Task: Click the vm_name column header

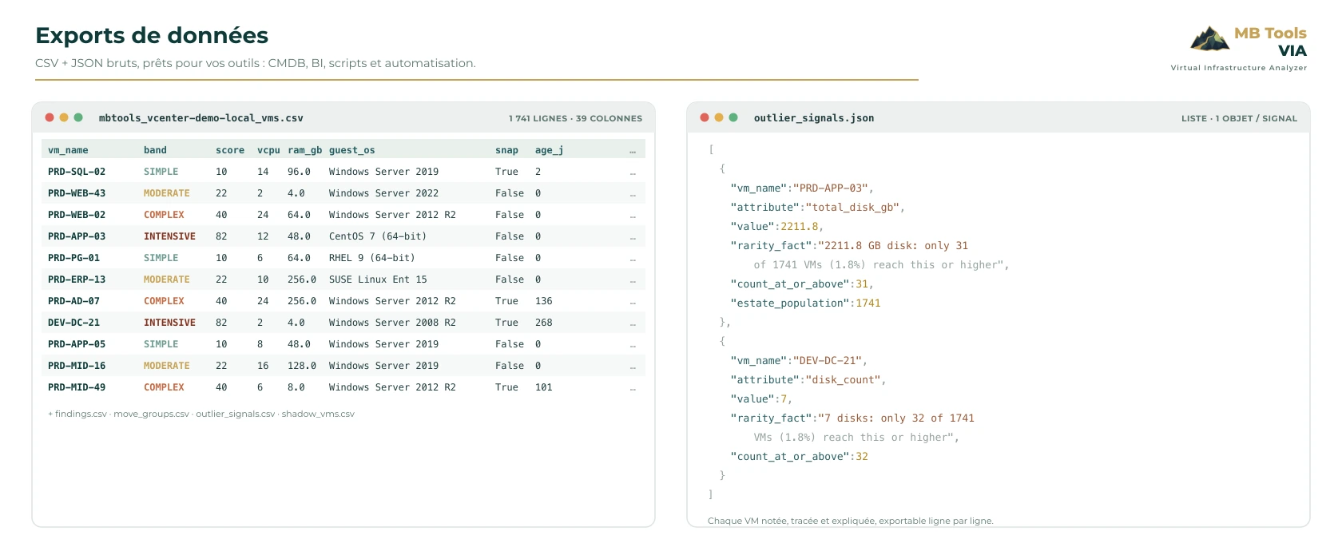Action: pos(68,150)
